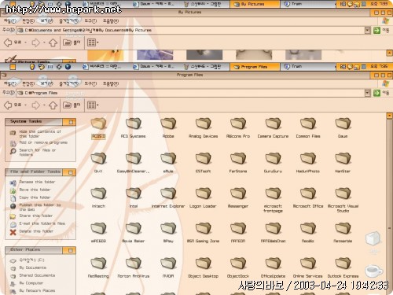Click Rename this folder link
Image resolution: width=393 pixels, height=295 pixels.
(x=37, y=182)
